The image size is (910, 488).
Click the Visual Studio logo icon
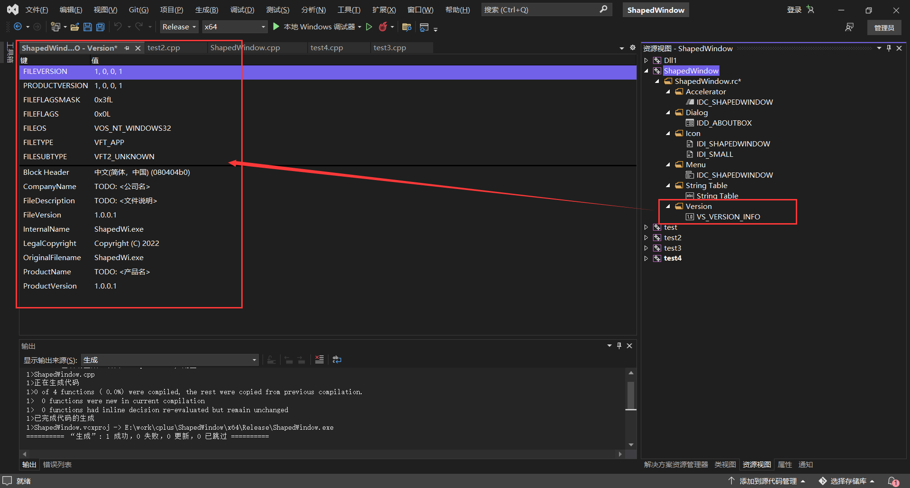[13, 9]
